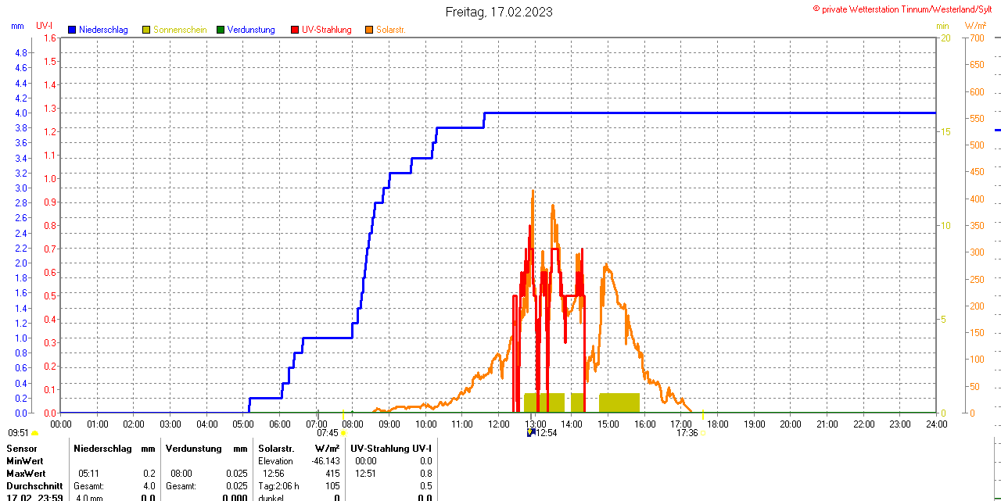Screen dimensions: 1001x501
Task: Click the blue dash marker at right edge
Action: point(997,131)
